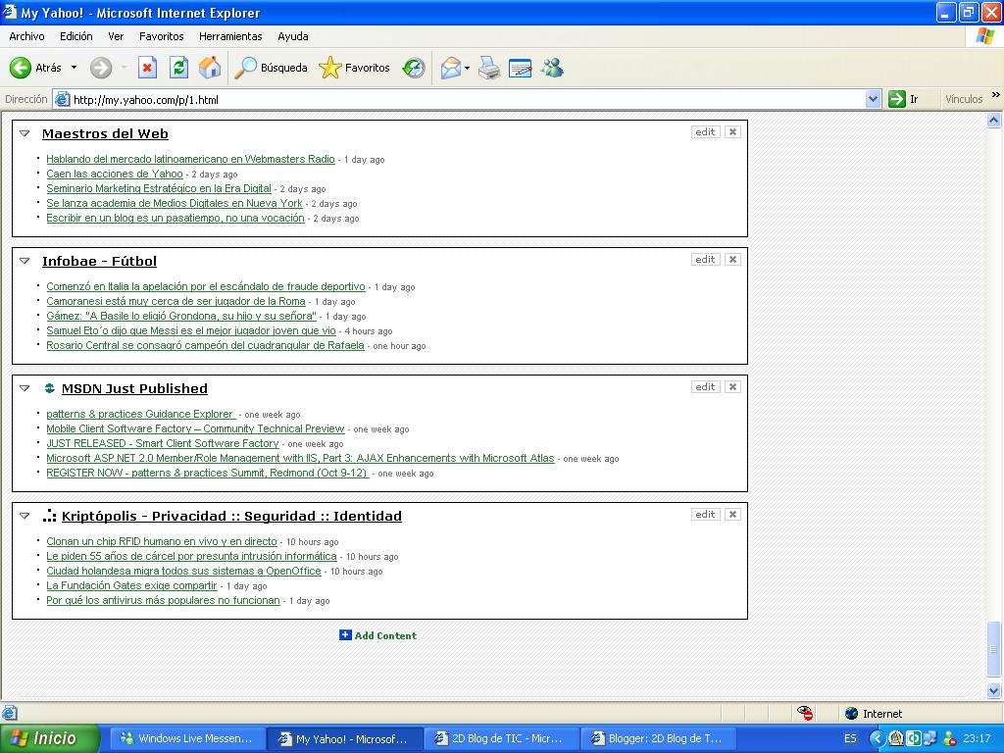Open the Messenger people toolbar icon
This screenshot has width=1004, height=753.
coord(552,68)
